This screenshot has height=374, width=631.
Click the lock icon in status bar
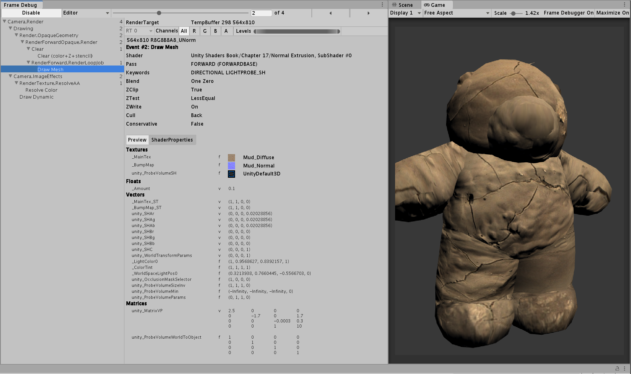point(617,368)
